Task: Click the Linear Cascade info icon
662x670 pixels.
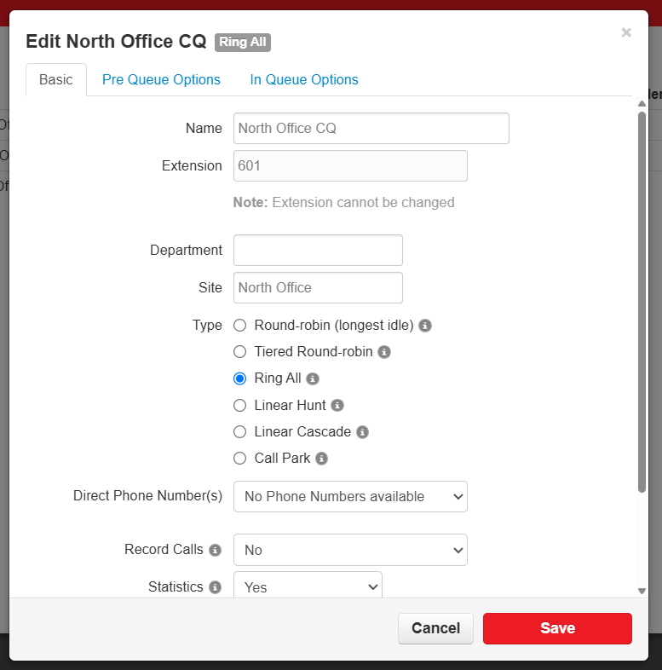Action: tap(362, 432)
